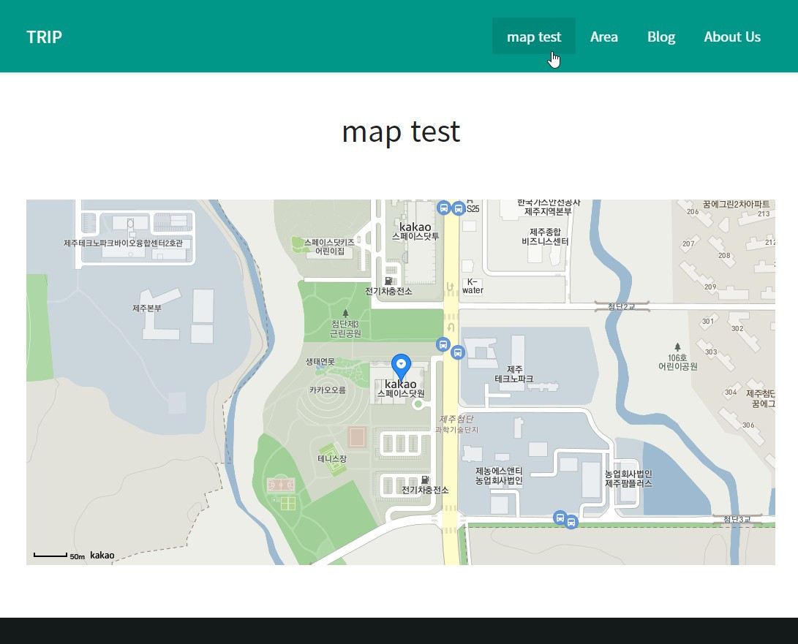Image resolution: width=798 pixels, height=644 pixels.
Task: Click building number 208
Action: click(x=724, y=255)
